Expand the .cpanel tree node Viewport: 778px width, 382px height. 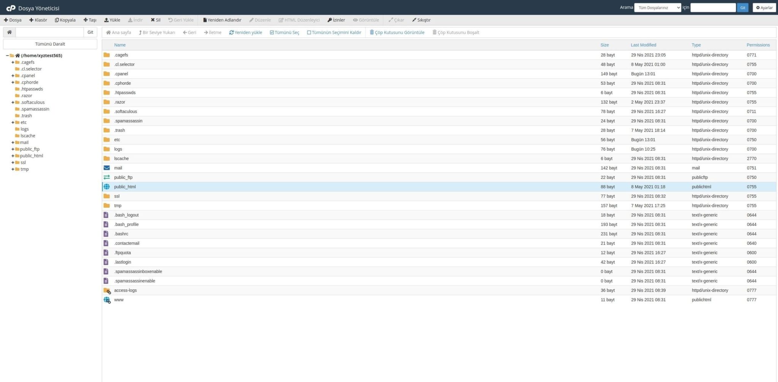click(x=13, y=76)
